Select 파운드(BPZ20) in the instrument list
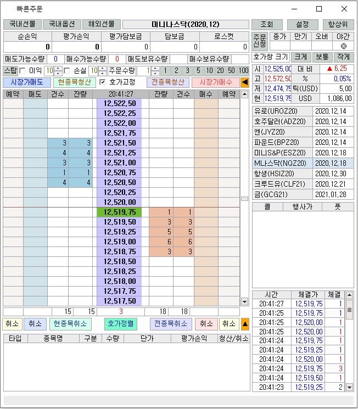 pos(282,143)
